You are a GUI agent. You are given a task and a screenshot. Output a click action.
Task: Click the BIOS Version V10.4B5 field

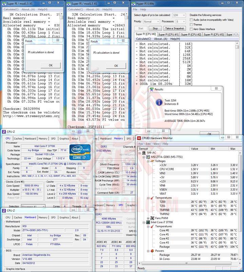point(55,259)
